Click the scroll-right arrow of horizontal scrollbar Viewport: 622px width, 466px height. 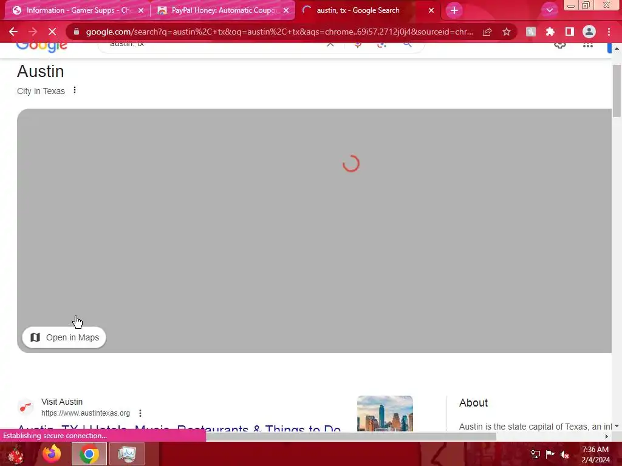pos(607,437)
